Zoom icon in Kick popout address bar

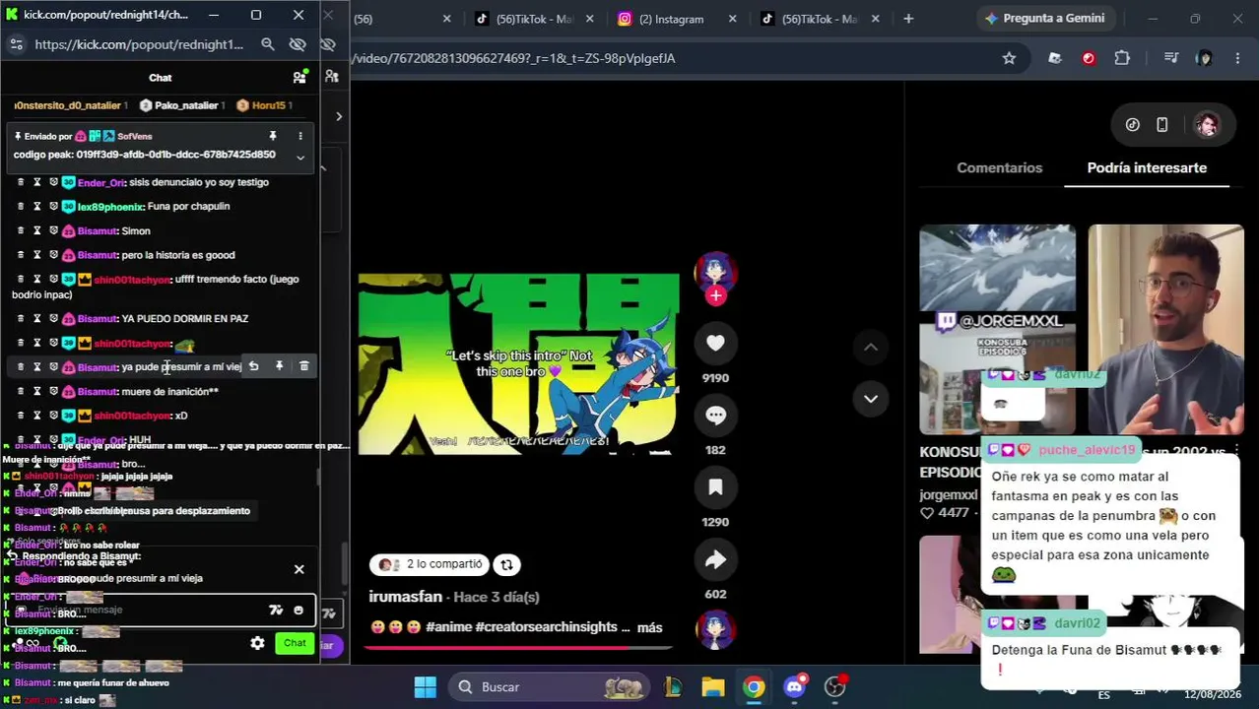[x=268, y=44]
